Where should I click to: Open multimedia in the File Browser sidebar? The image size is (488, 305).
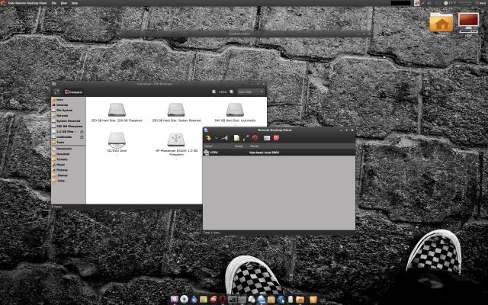pyautogui.click(x=64, y=137)
